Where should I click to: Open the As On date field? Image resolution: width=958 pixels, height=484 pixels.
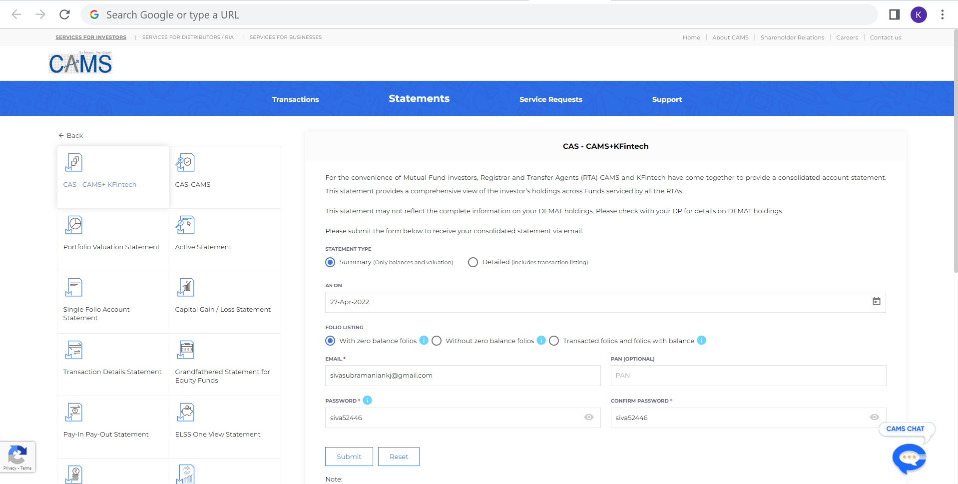[x=605, y=302]
